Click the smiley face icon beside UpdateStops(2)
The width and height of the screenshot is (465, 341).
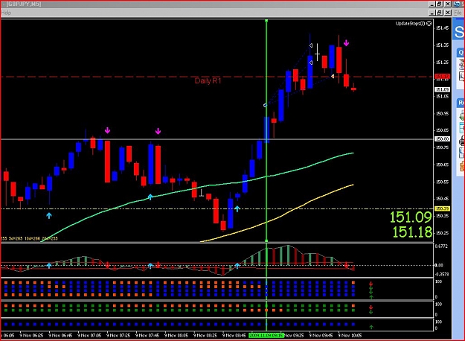429,23
